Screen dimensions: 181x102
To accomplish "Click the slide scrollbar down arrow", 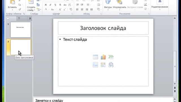I will (x=175, y=84).
